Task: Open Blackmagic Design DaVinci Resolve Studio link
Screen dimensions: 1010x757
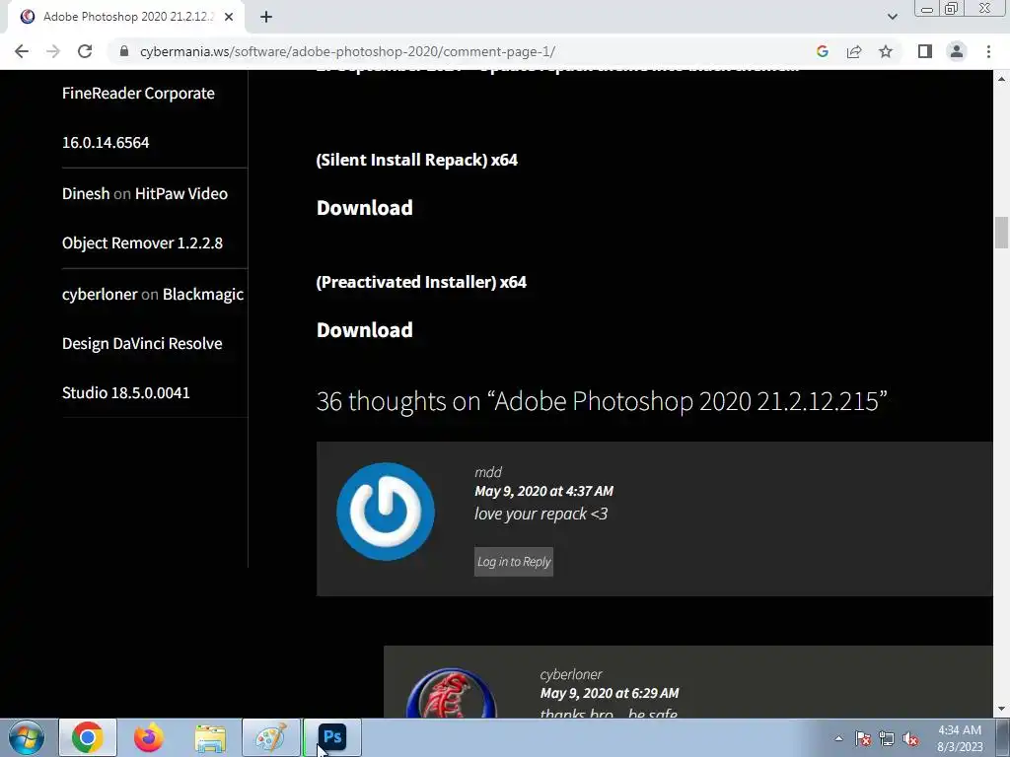Action: coord(153,343)
